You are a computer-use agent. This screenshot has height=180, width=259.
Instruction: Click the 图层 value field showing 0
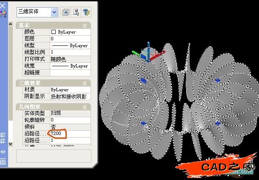tap(70, 39)
